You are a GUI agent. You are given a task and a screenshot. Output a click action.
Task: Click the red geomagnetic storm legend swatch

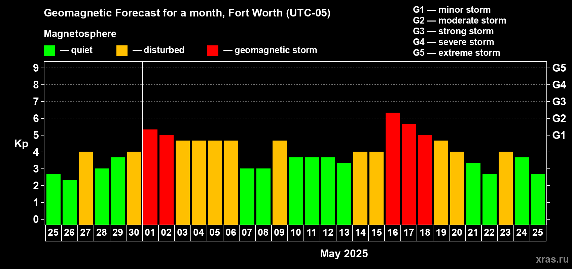213,51
